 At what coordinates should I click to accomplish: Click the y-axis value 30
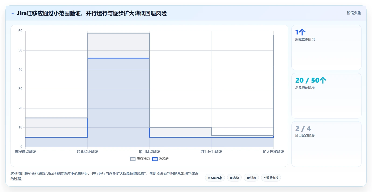pyautogui.click(x=20, y=89)
